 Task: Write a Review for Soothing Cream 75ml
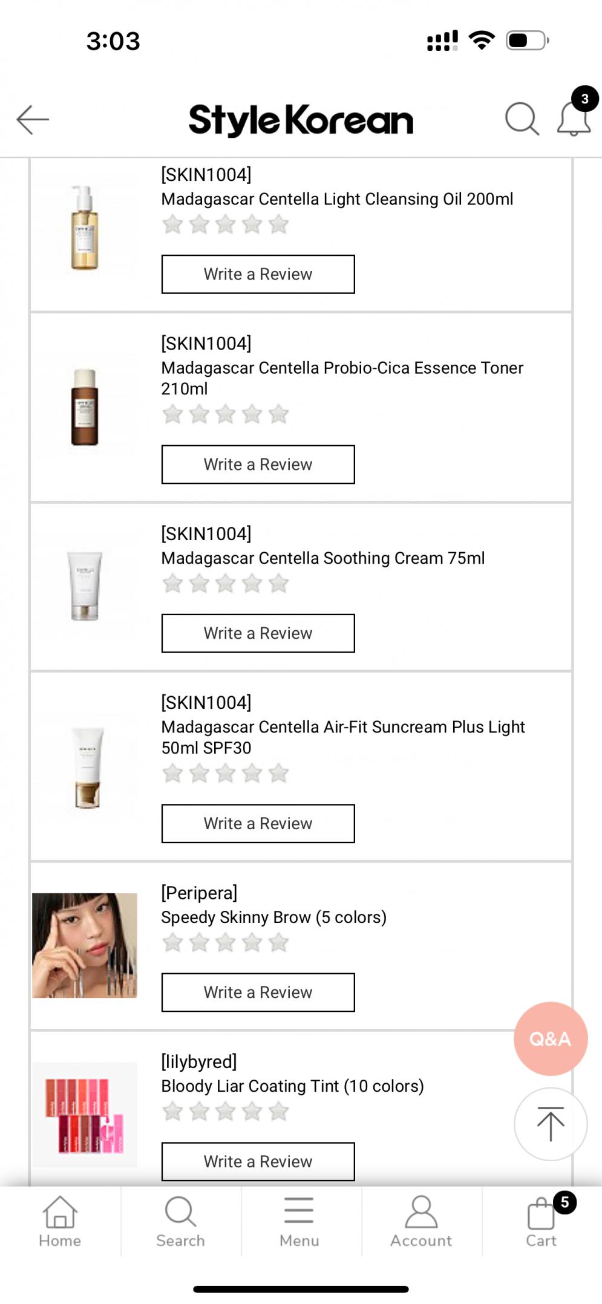pyautogui.click(x=258, y=633)
